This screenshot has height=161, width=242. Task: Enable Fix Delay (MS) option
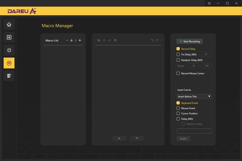click(x=178, y=55)
